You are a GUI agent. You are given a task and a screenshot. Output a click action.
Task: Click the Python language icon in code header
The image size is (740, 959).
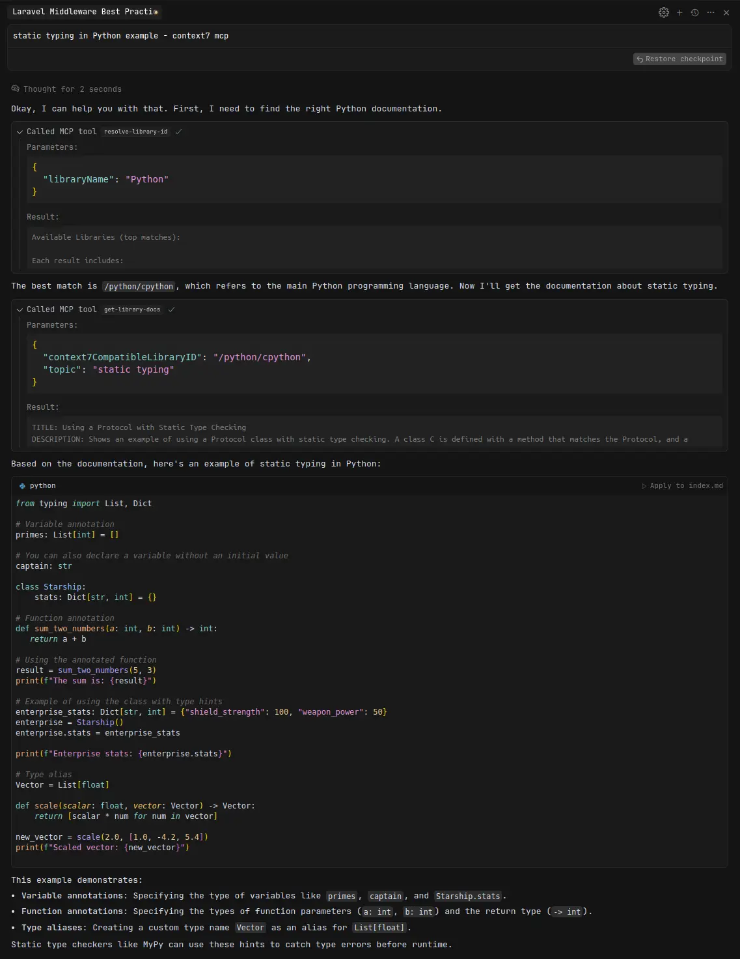(22, 486)
